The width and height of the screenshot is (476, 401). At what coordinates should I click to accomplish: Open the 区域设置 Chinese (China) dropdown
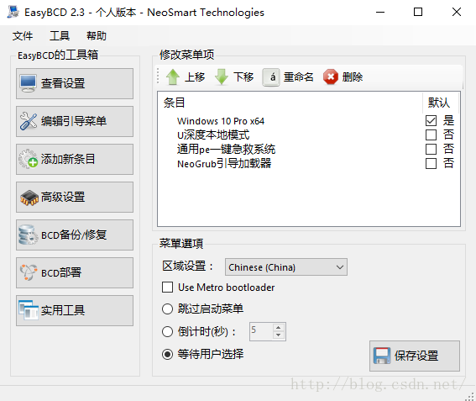pyautogui.click(x=286, y=267)
